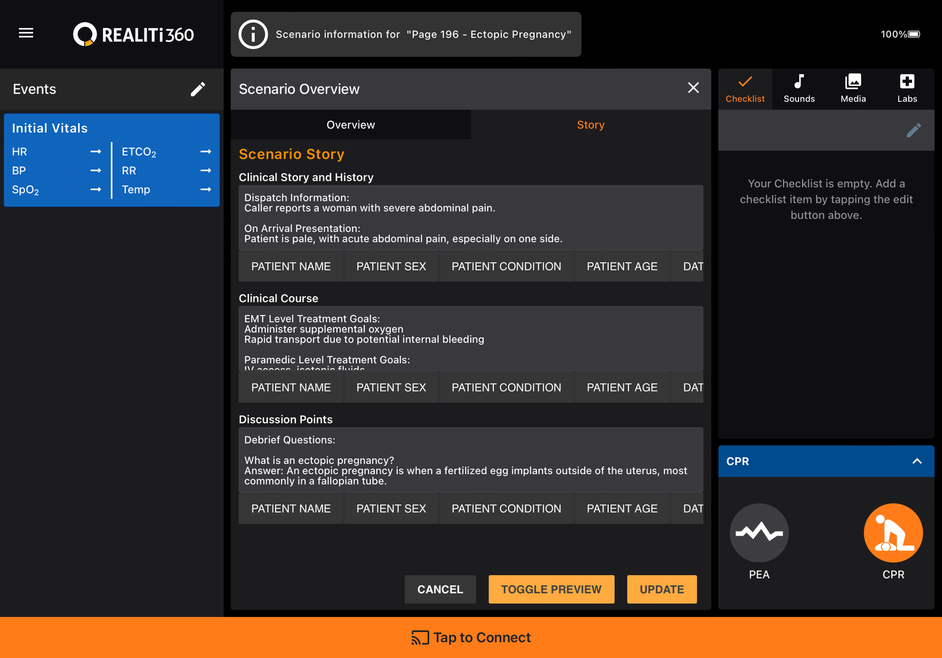Switch to the Overview tab
Screen dimensions: 942x658
(351, 125)
